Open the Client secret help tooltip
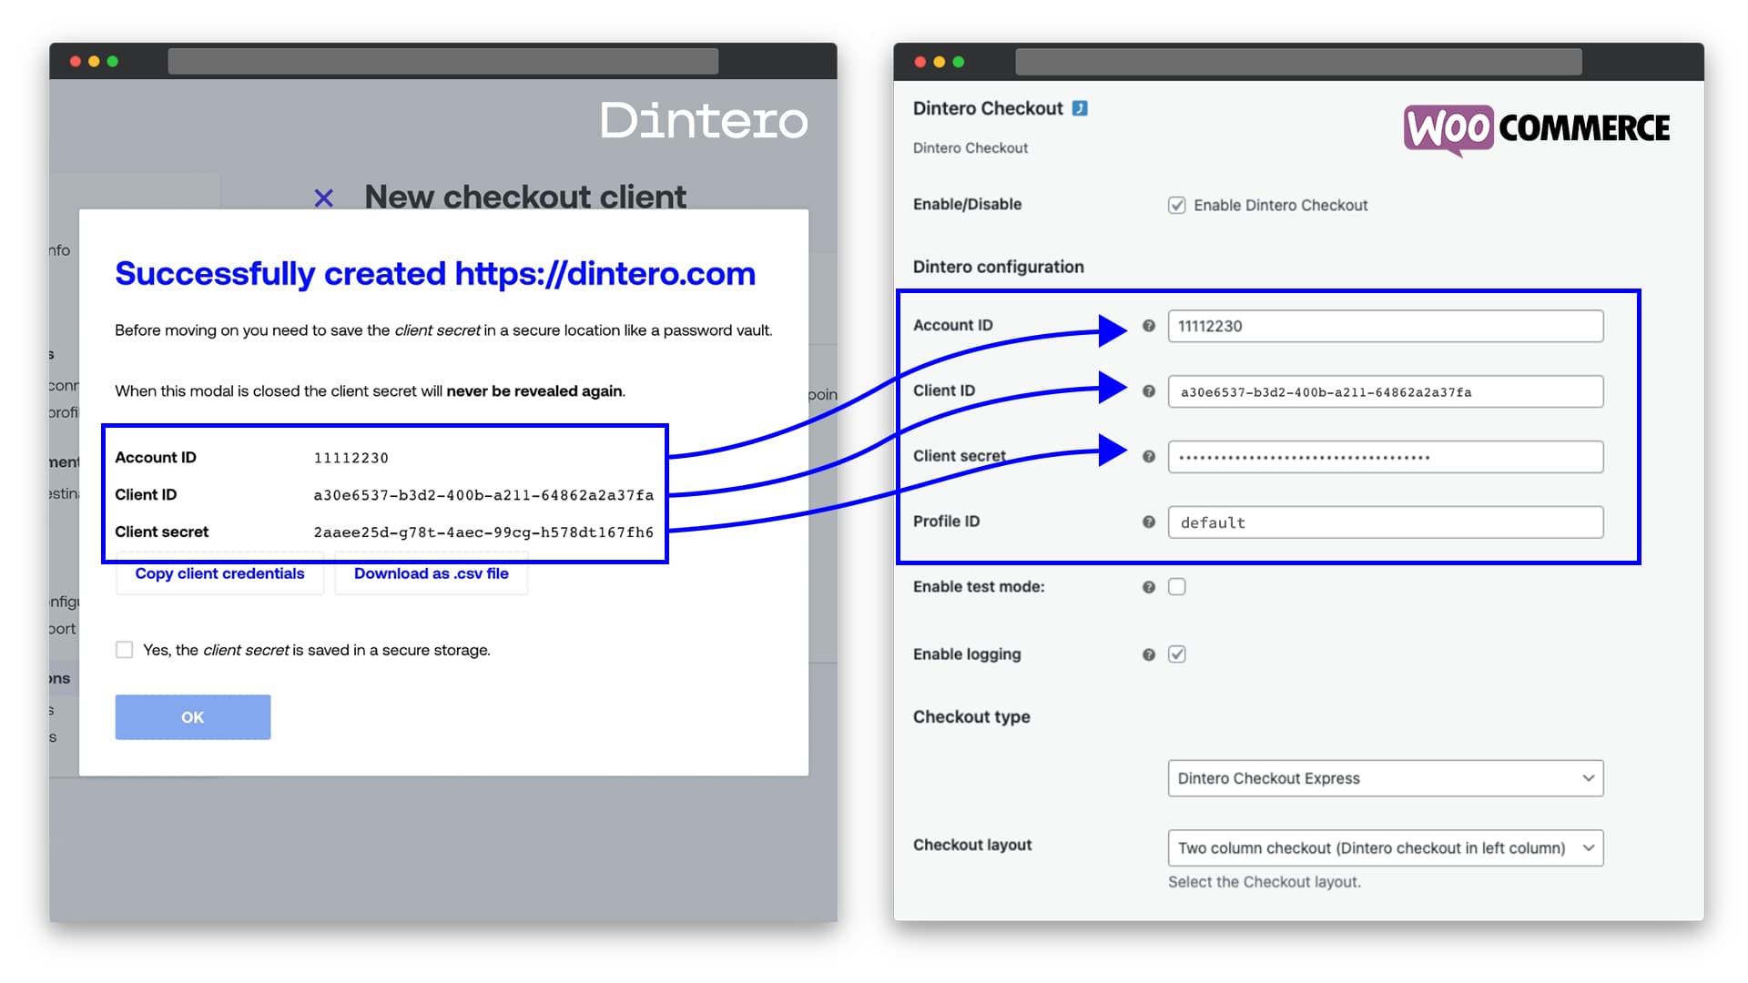This screenshot has height=983, width=1748. (x=1148, y=456)
